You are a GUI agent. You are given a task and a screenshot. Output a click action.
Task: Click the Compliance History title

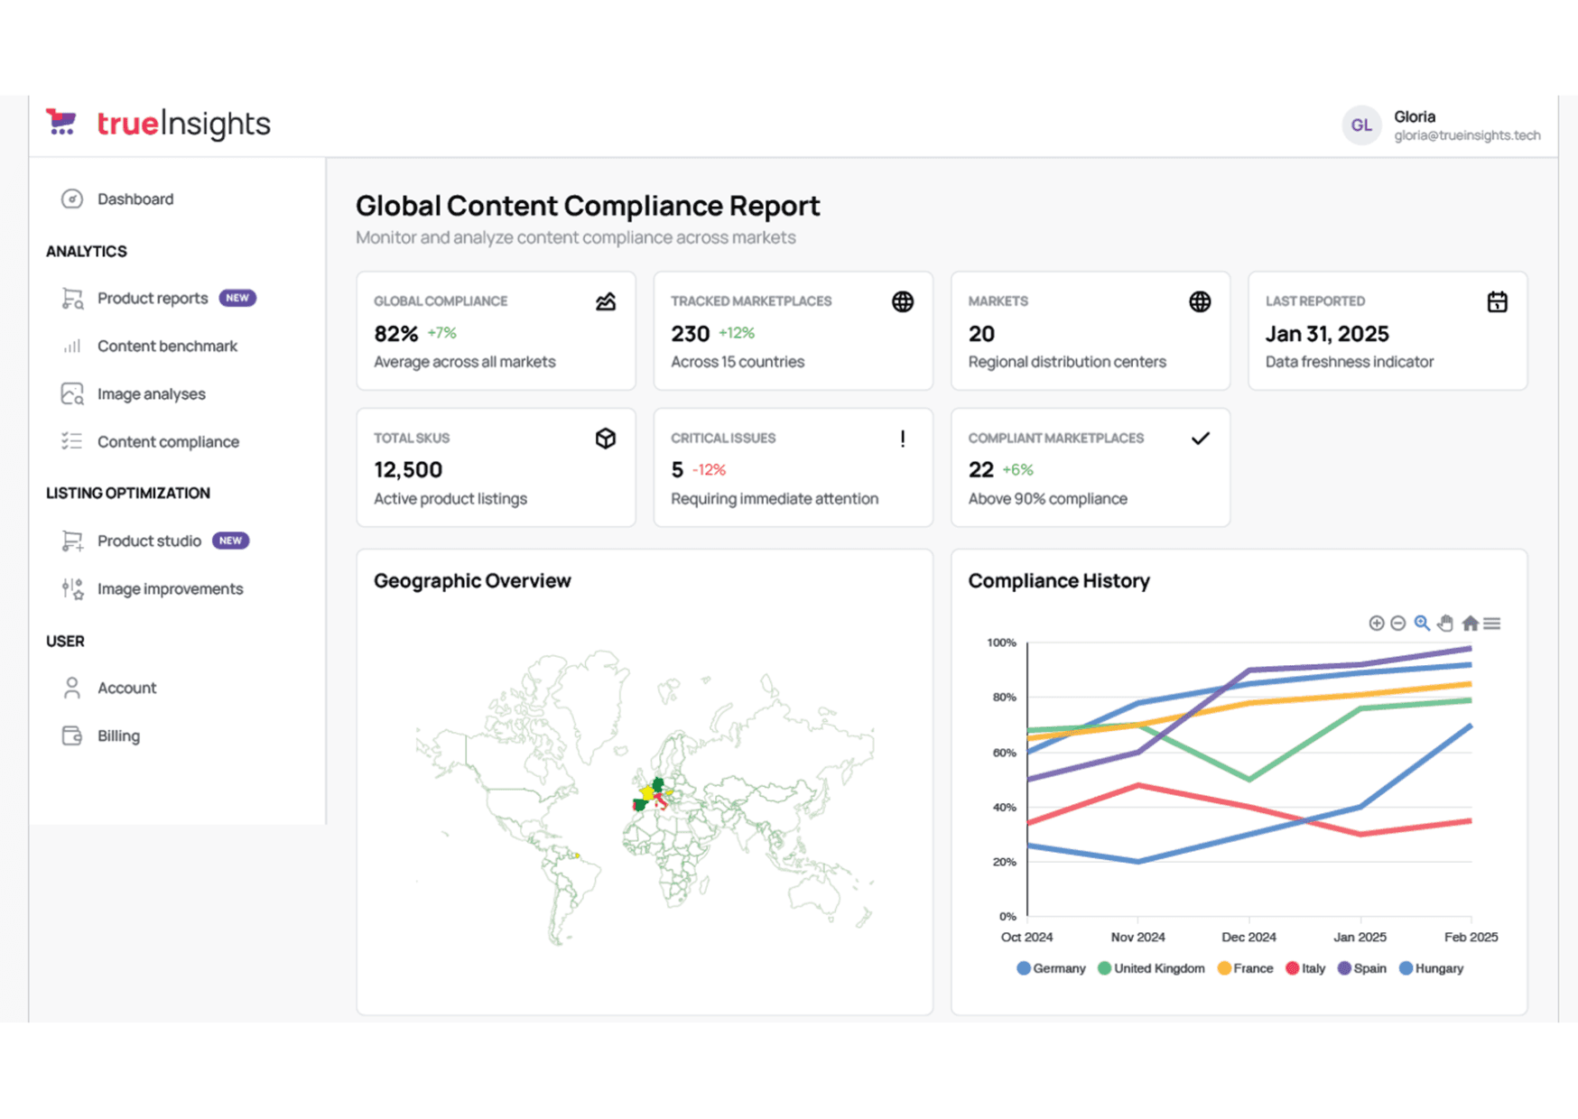click(x=1059, y=580)
